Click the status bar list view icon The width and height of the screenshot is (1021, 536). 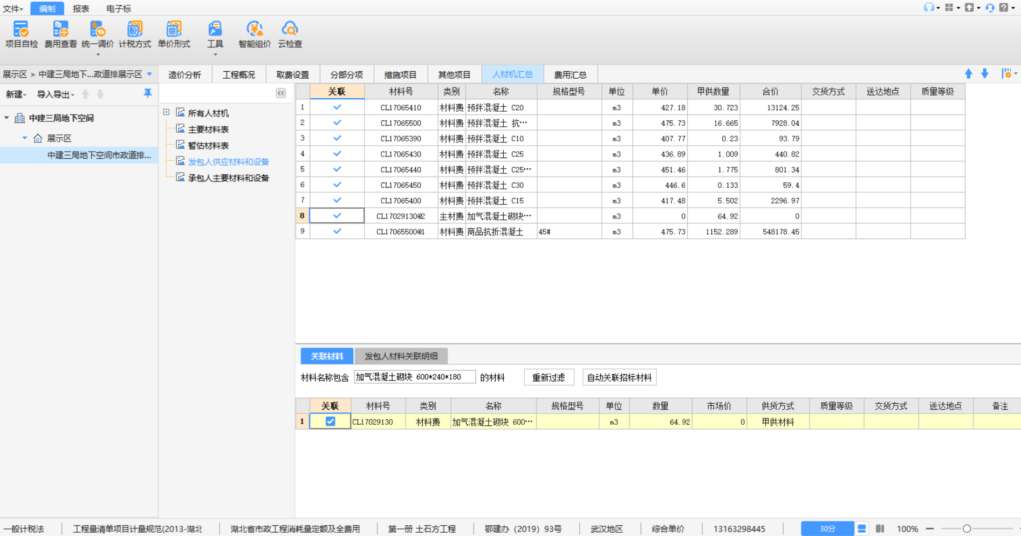(862, 528)
